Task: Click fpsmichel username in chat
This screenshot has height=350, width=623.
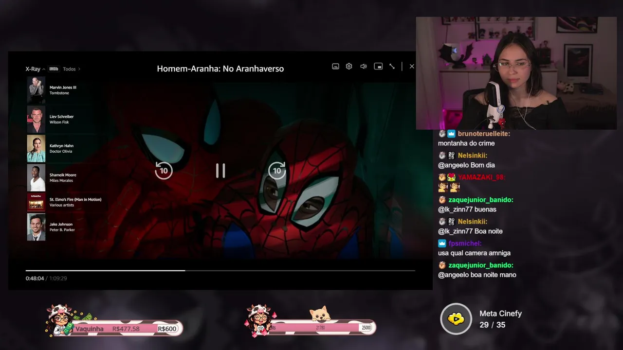Action: [465, 243]
